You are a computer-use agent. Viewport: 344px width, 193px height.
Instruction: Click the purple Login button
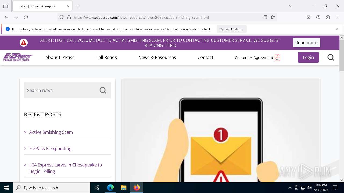(308, 57)
